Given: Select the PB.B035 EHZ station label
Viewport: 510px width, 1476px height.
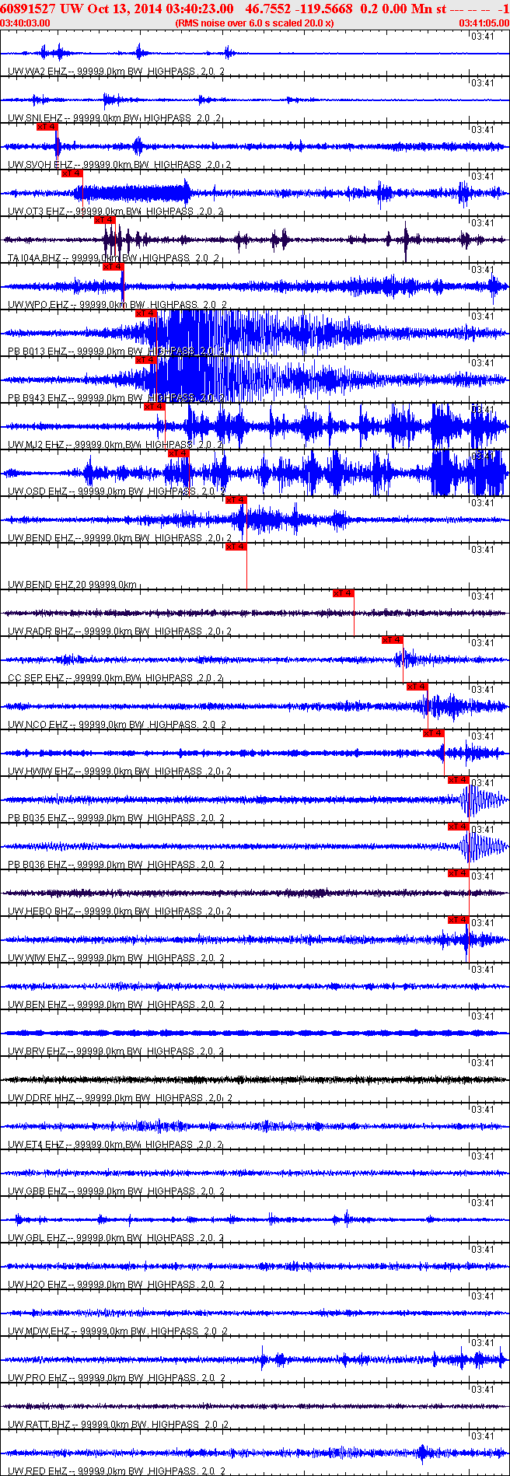Looking at the screenshot, I should [117, 818].
